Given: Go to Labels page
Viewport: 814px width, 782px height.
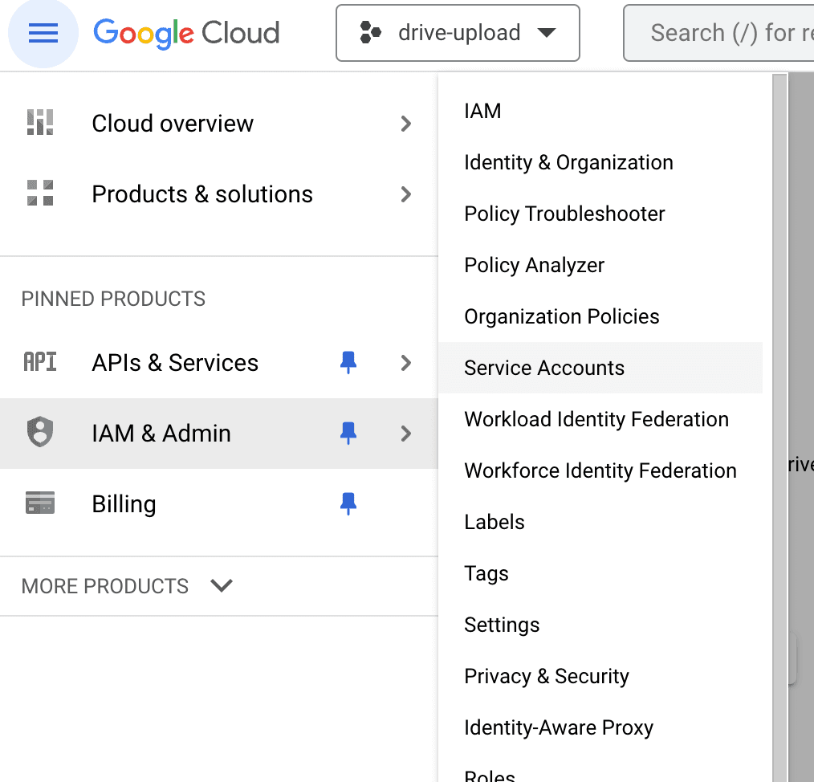Looking at the screenshot, I should pyautogui.click(x=600, y=522).
